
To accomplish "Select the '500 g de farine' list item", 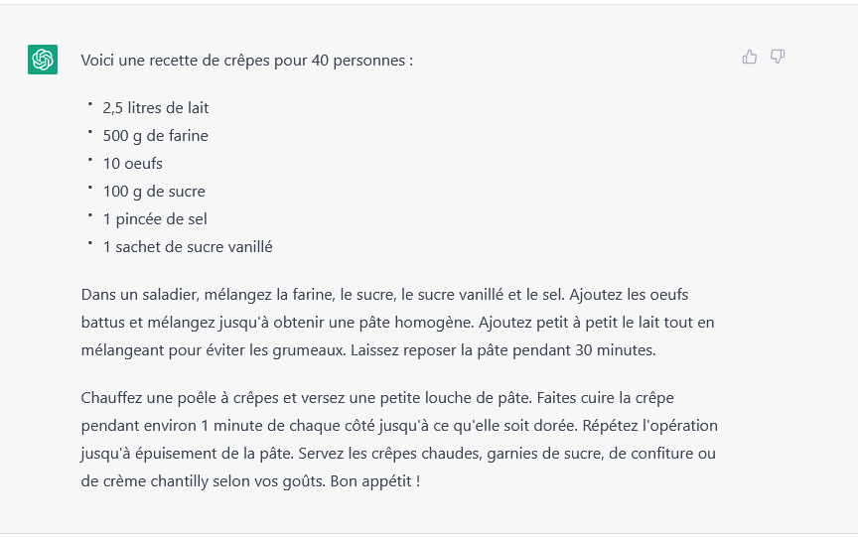I will point(155,136).
